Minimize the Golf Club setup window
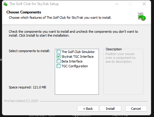Image resolution: width=154 pixels, height=117 pixels. point(117,4)
